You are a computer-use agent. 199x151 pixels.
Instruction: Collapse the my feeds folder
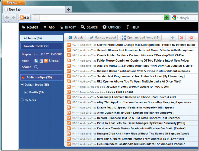point(22,100)
